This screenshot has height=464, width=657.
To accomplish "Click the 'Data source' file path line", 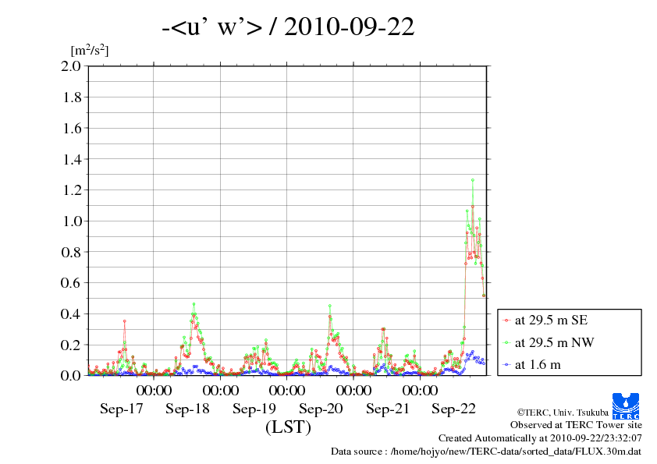I will [x=486, y=452].
